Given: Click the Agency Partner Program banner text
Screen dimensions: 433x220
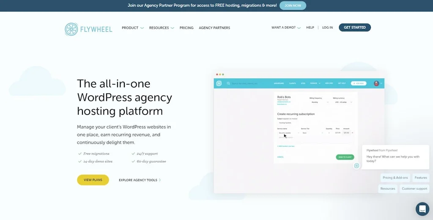Looking at the screenshot, I should (x=202, y=5).
